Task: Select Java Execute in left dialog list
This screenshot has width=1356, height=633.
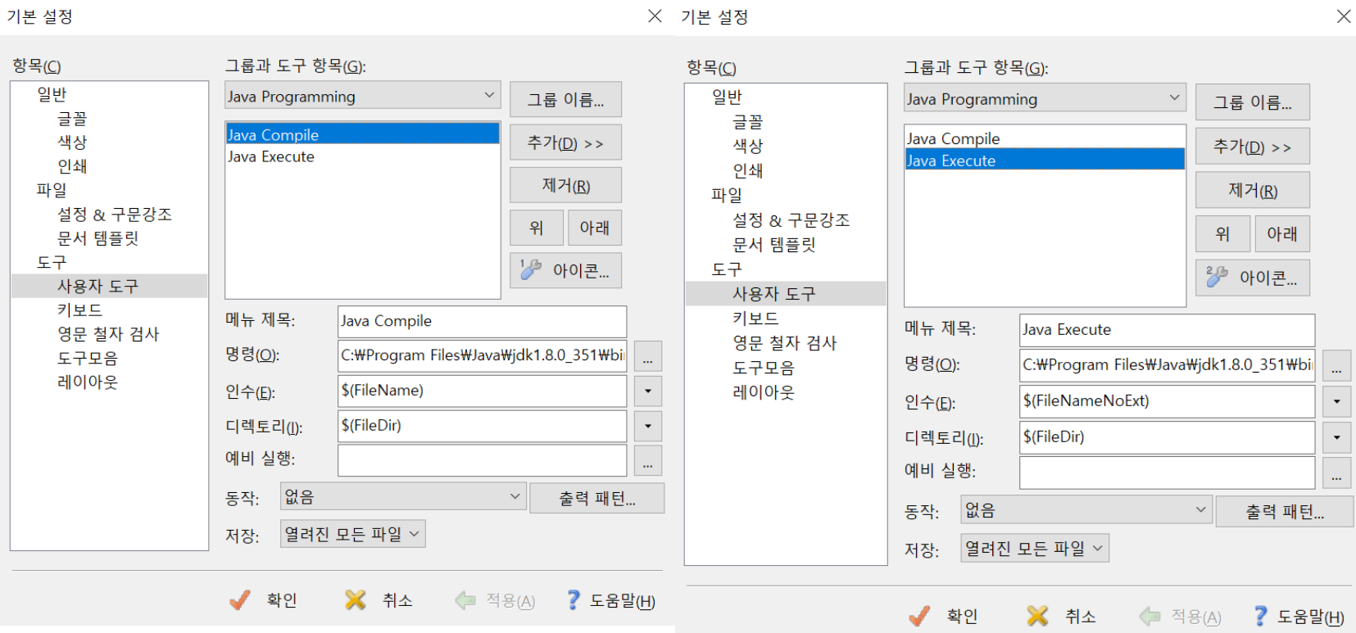Action: click(363, 156)
